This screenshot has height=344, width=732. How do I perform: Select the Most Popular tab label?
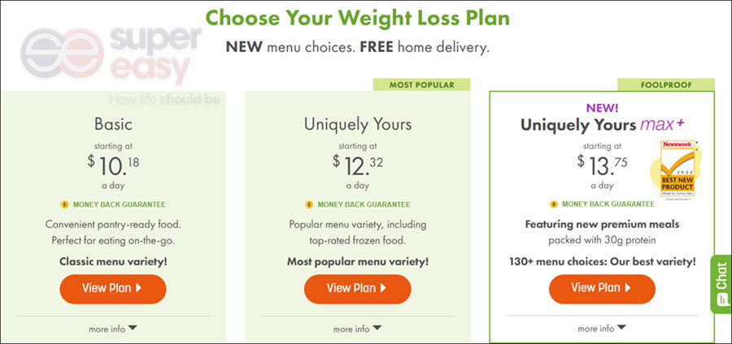[421, 84]
